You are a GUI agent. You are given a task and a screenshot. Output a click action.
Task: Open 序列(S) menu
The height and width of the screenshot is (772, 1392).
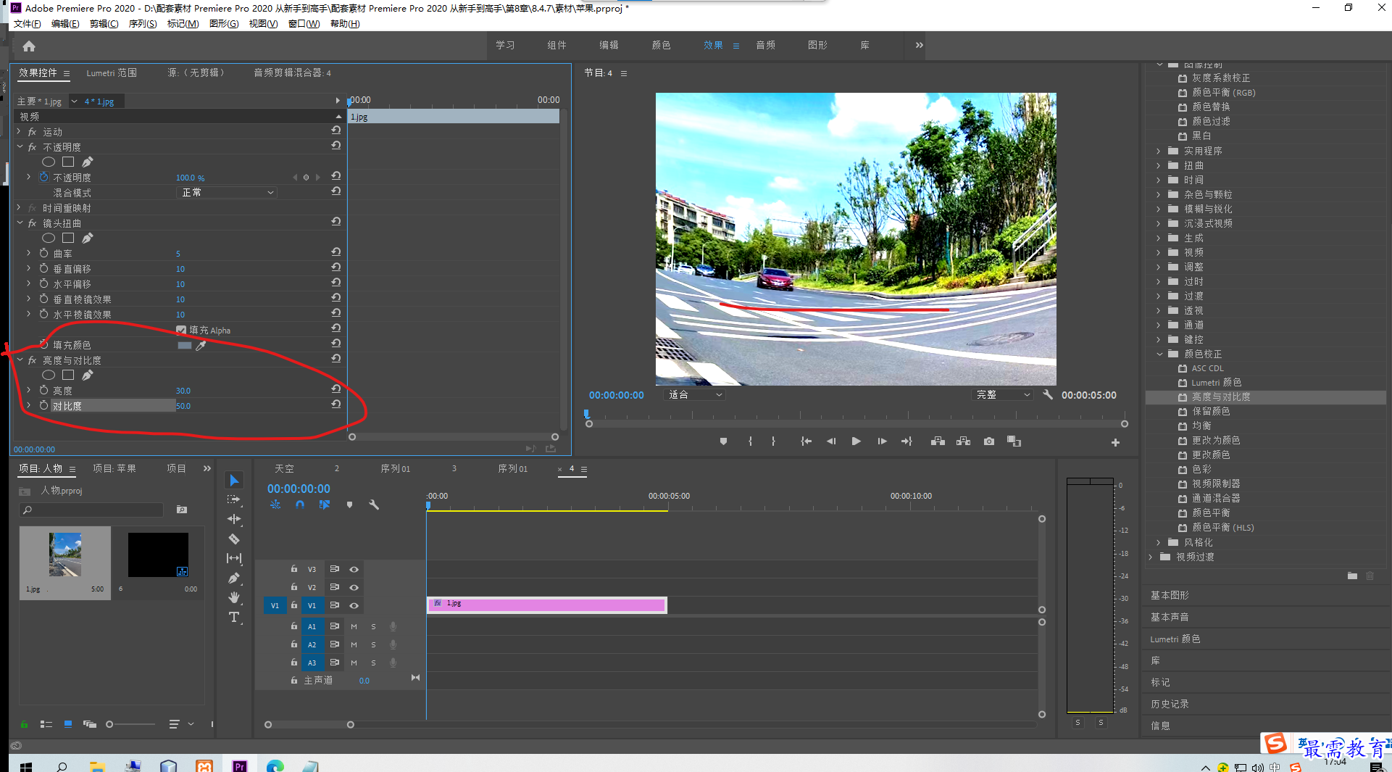click(143, 24)
